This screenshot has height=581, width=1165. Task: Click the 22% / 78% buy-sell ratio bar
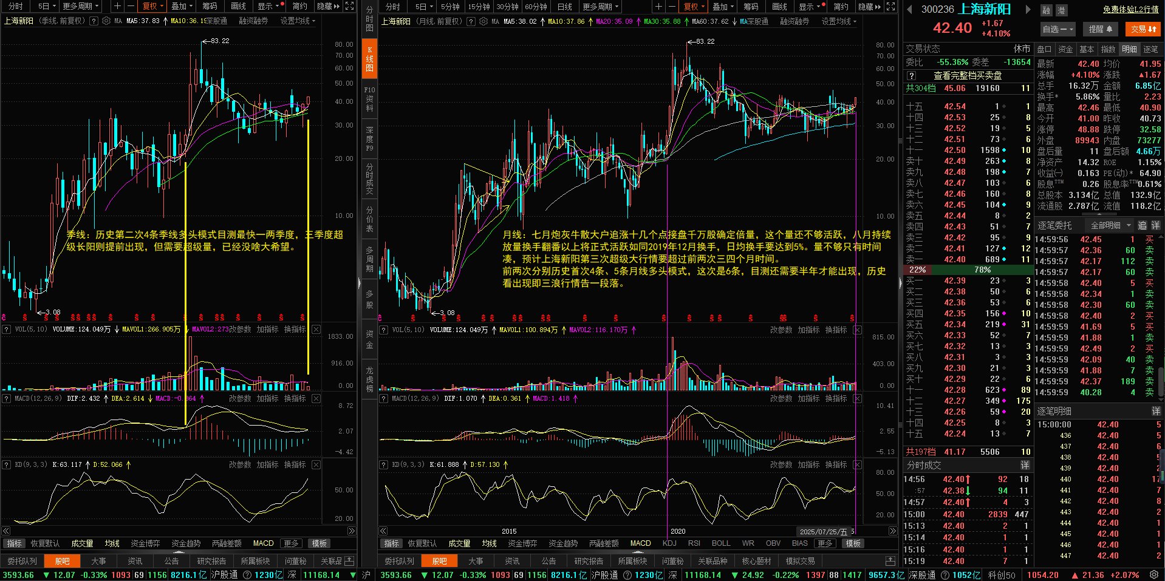coord(967,270)
